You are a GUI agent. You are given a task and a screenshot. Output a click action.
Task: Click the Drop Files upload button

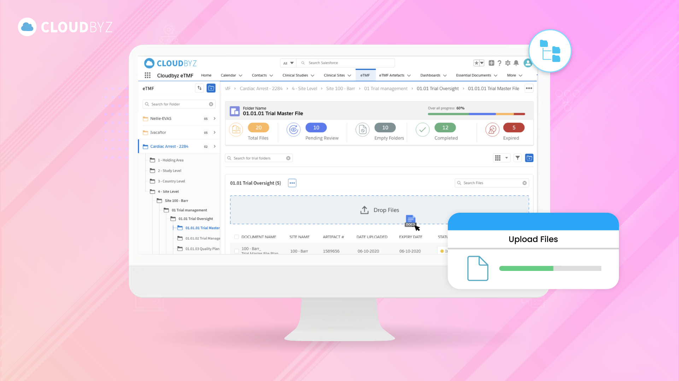point(379,210)
